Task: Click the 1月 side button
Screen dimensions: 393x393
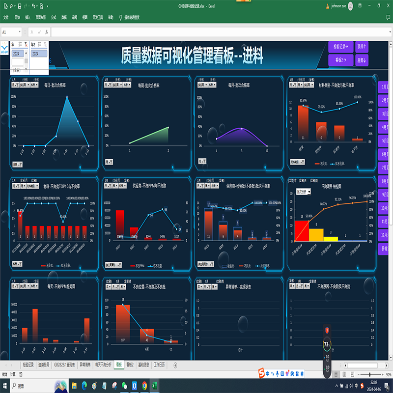Action: coord(384,87)
